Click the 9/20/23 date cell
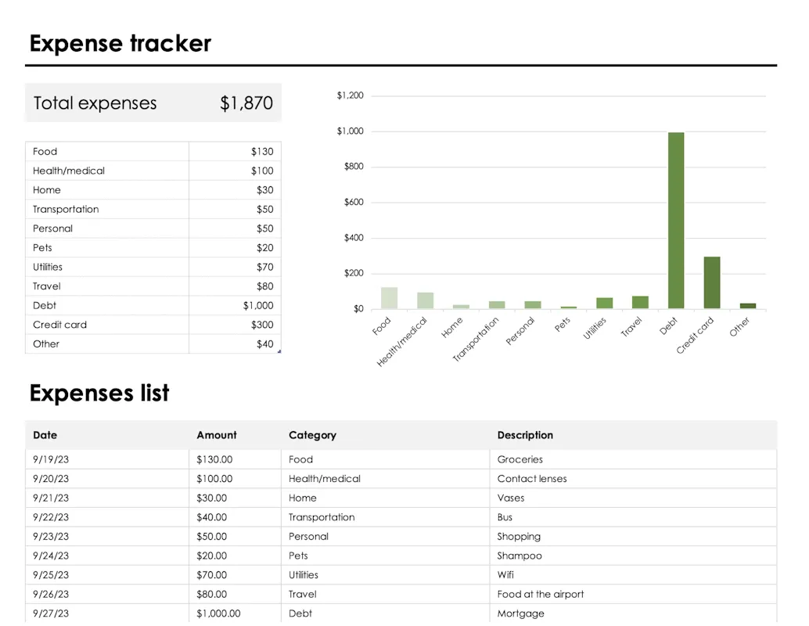809x626 pixels. (107, 478)
